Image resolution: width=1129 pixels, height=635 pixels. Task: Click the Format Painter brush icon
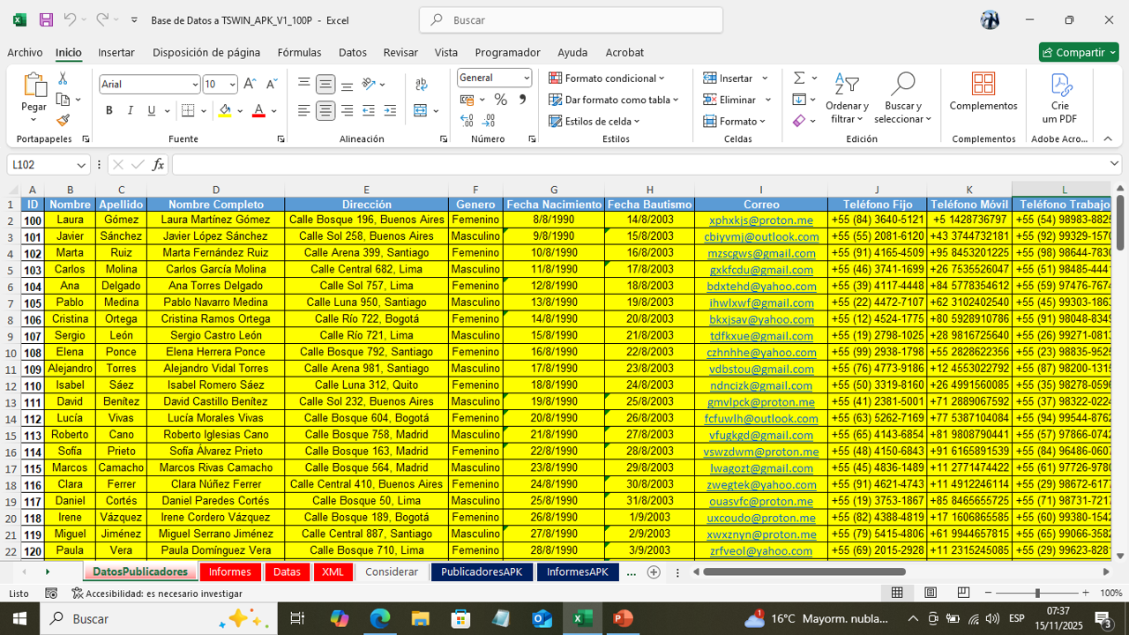pyautogui.click(x=63, y=120)
